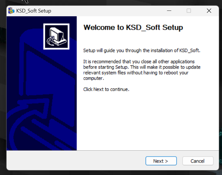Click 'Setup will guide you through' text
This screenshot has height=175, width=222.
[142, 50]
